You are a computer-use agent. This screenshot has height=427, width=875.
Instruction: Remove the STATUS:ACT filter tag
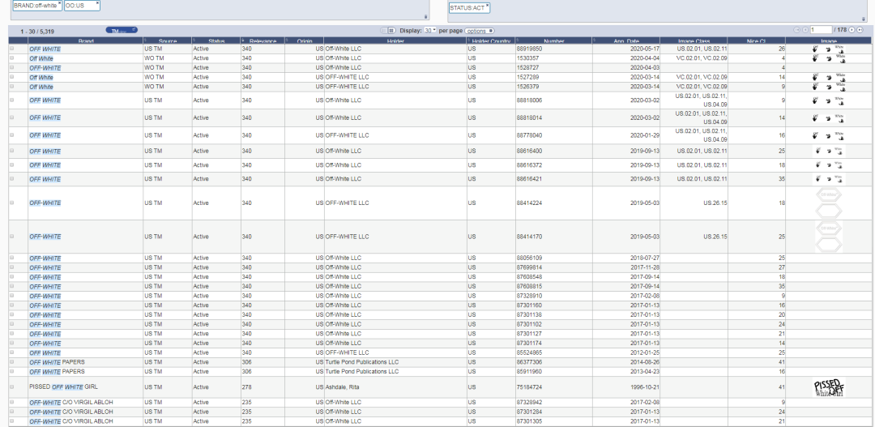coord(487,6)
